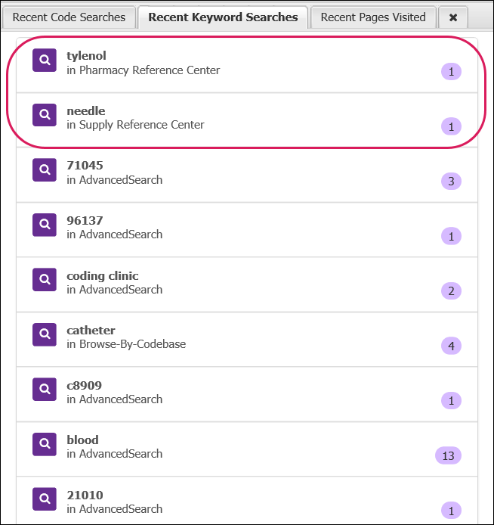Click the magnifier icon next to 71045
494x525 pixels.
click(45, 169)
